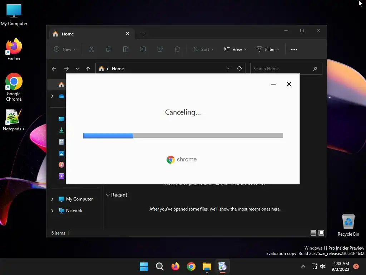Expand Network in the navigation pane
The width and height of the screenshot is (366, 275).
click(x=52, y=211)
